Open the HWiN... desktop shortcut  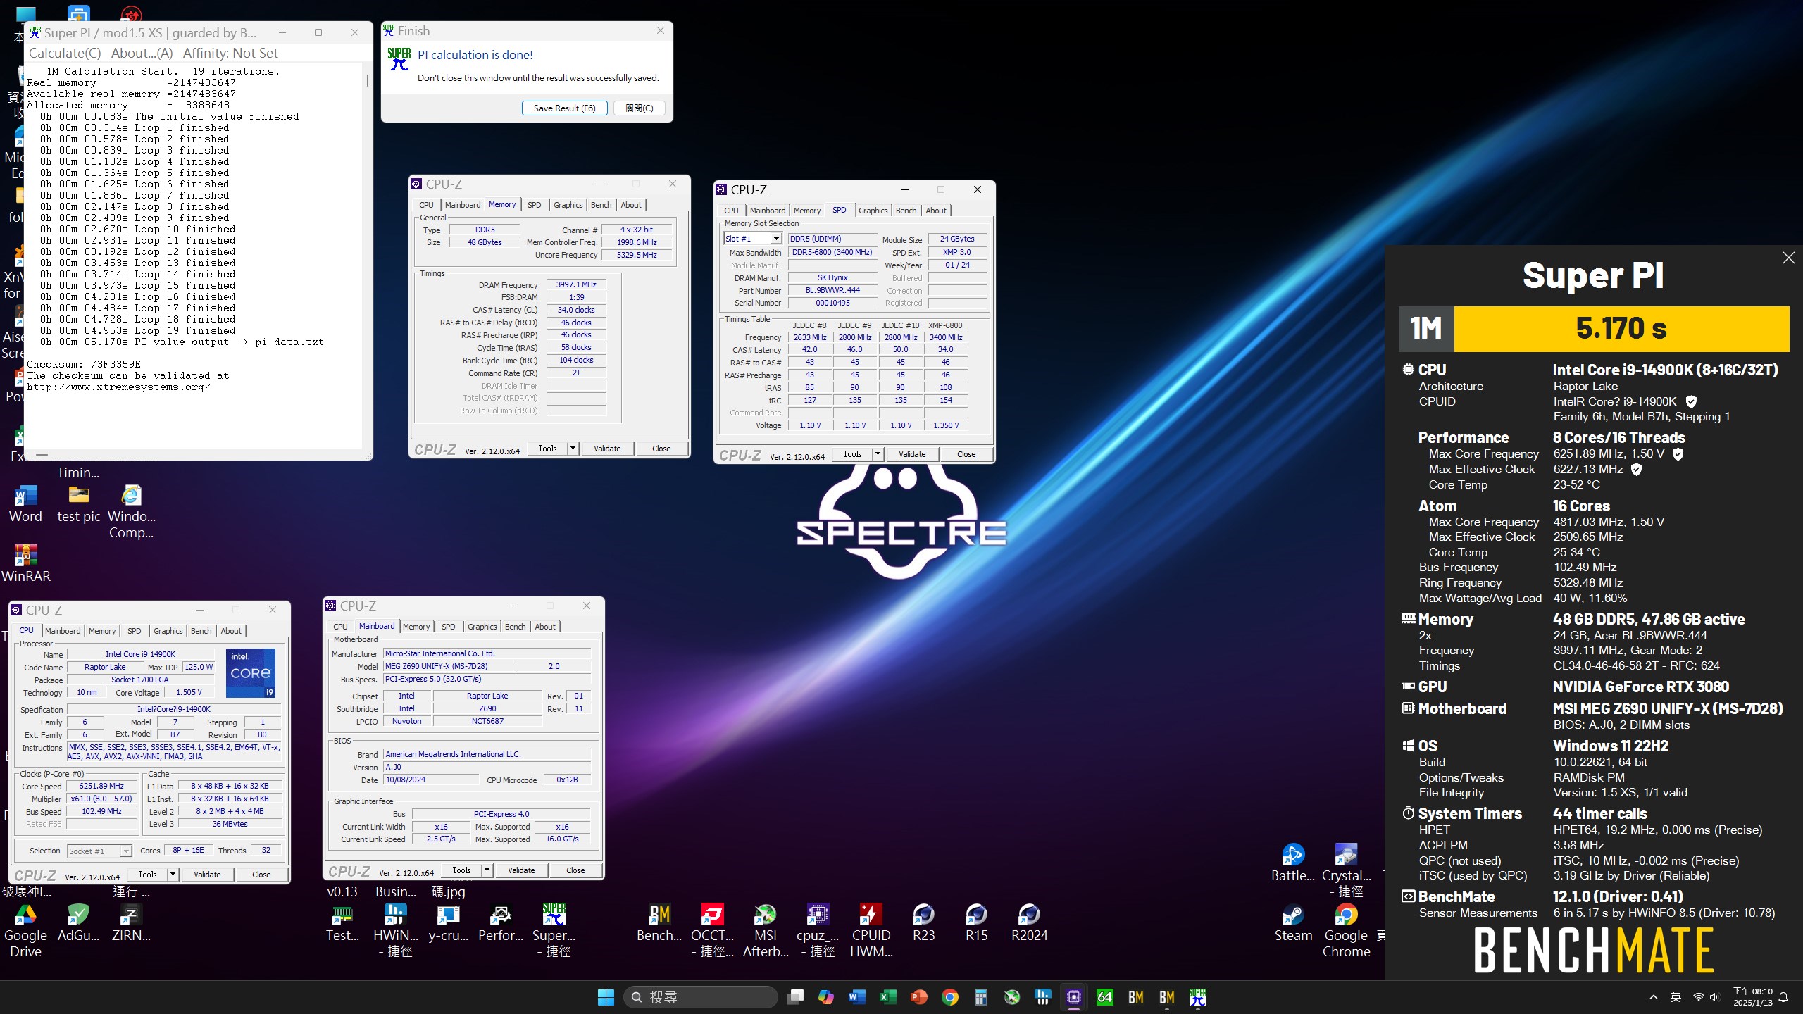(x=394, y=931)
